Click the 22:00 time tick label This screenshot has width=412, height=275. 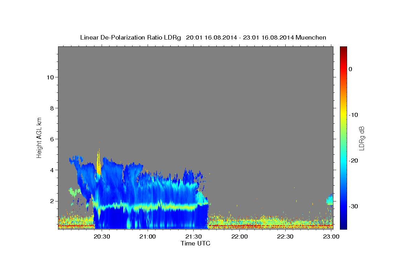(x=239, y=237)
